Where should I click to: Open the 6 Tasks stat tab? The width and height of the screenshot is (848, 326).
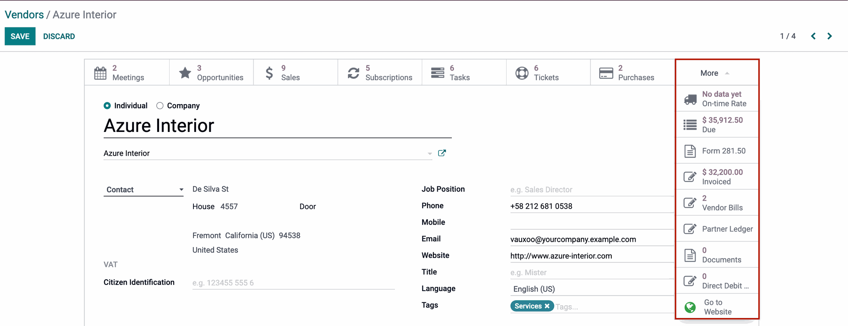(464, 73)
